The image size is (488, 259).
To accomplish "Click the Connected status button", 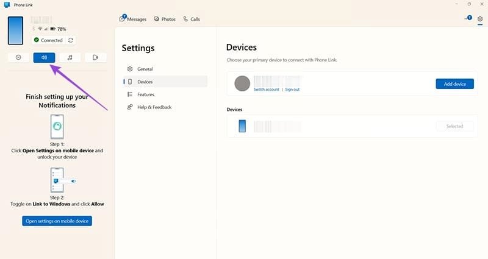I will [x=49, y=40].
